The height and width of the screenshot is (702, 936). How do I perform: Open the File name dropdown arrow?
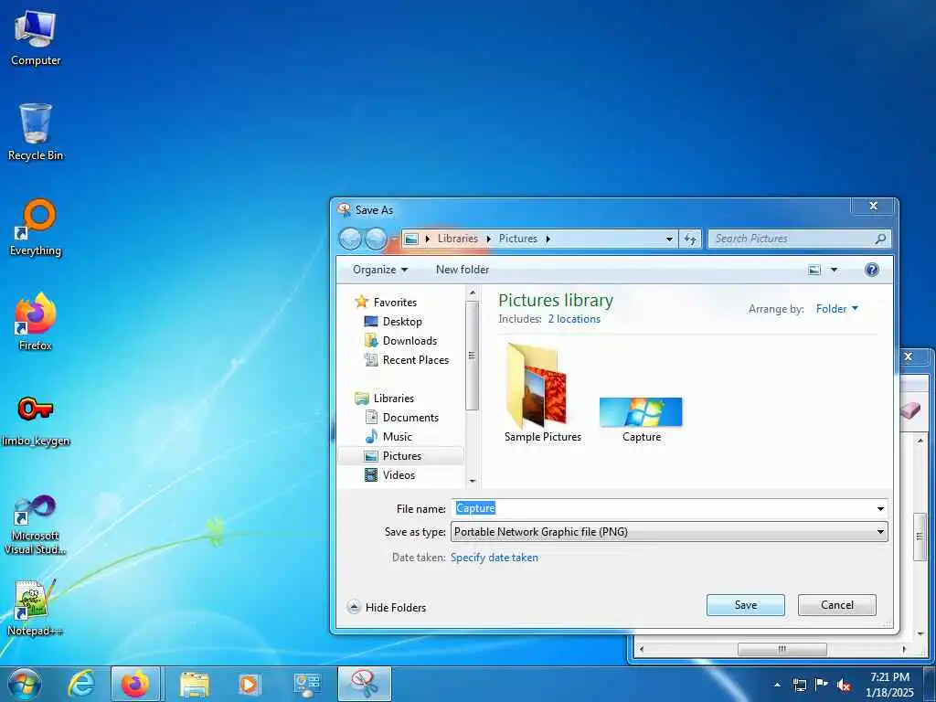[880, 508]
